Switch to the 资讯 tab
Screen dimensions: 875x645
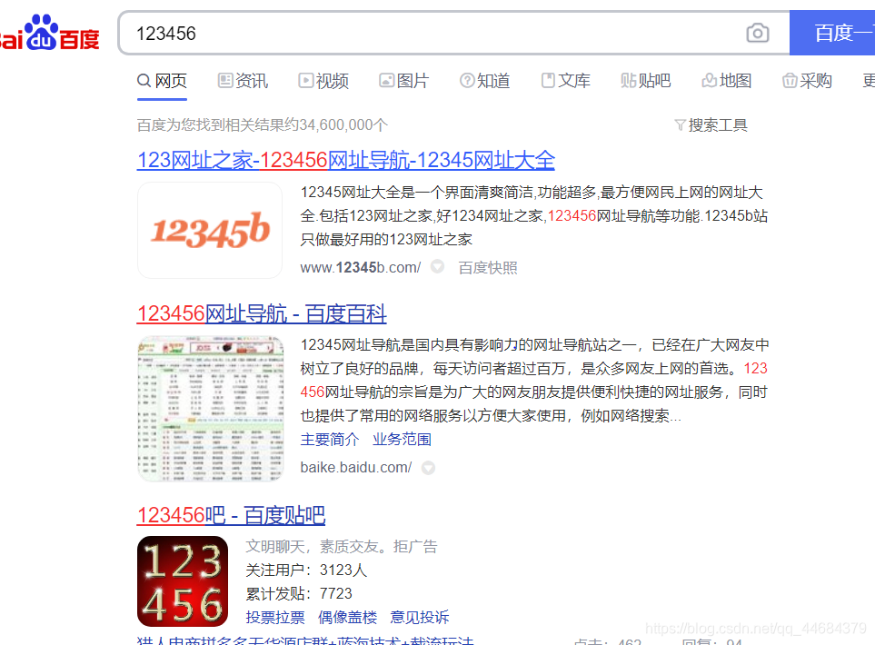[243, 81]
